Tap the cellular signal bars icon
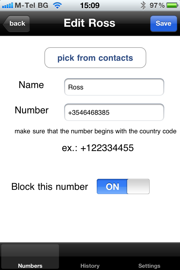Screen dimensions: 180x270 point(7,6)
